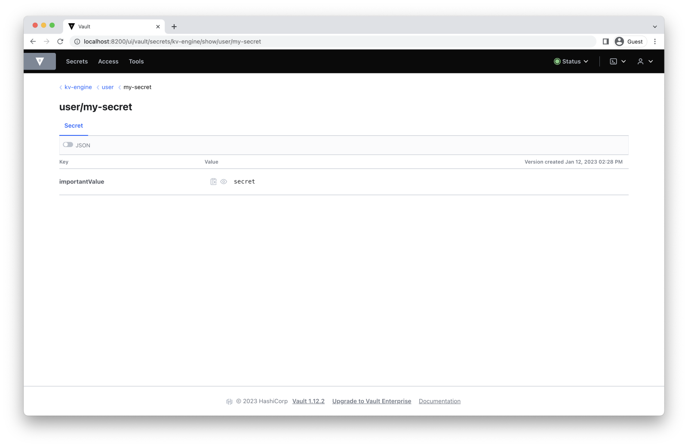Close the Vault browser tab
This screenshot has height=447, width=688.
158,27
